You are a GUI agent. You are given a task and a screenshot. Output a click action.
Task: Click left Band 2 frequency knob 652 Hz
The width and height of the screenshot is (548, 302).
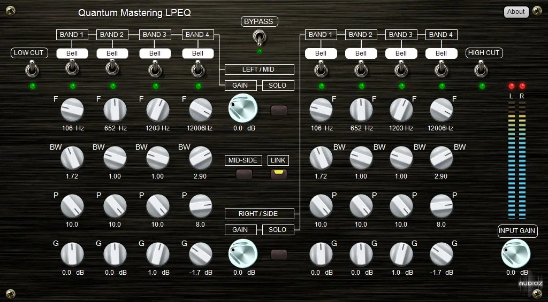(115, 110)
